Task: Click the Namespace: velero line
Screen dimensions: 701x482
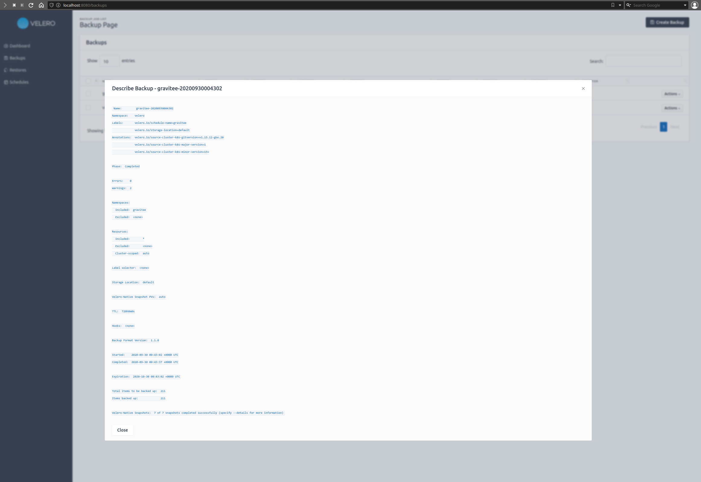Action: tap(128, 116)
